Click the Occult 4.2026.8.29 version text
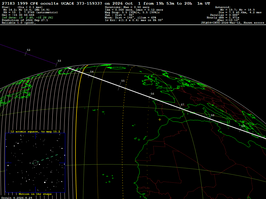Image resolution: width=266 pixels, height=199 pixels. click(17, 198)
